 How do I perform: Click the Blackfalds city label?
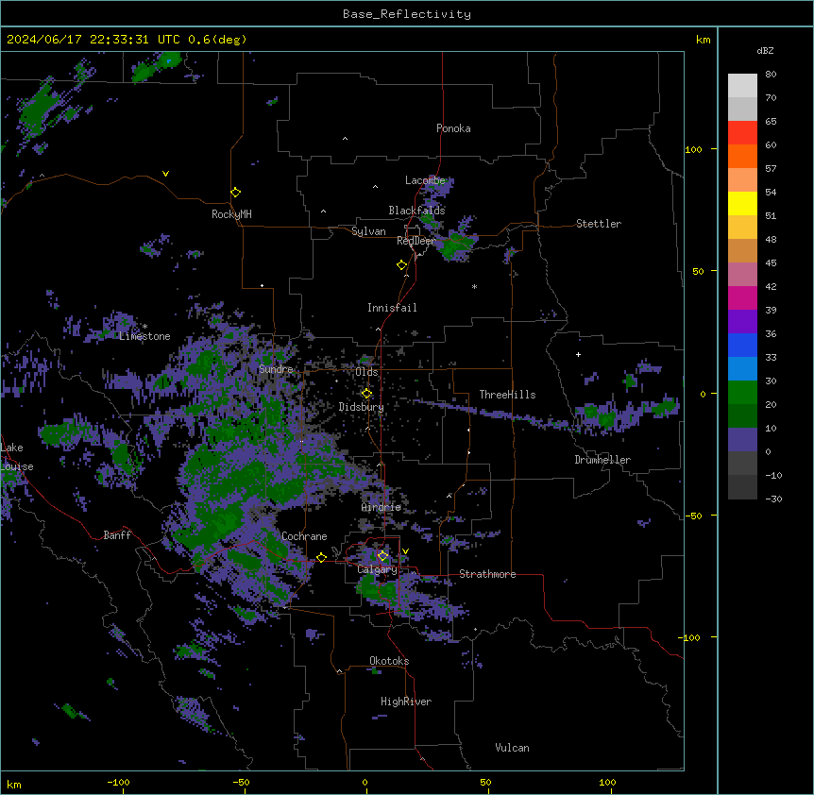pos(416,211)
